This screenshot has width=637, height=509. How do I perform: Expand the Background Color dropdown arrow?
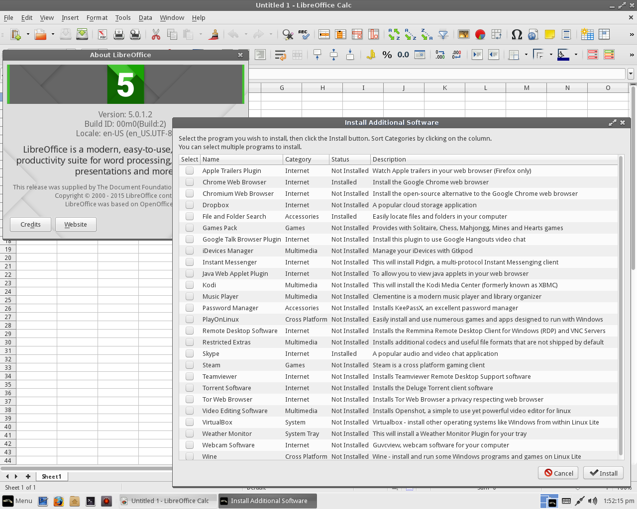point(576,55)
